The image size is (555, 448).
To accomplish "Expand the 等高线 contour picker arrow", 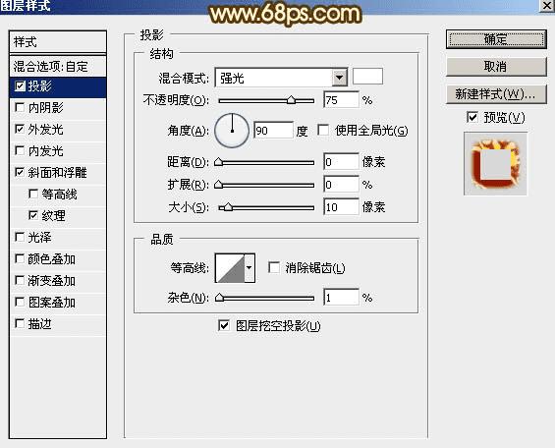I will pyautogui.click(x=250, y=268).
